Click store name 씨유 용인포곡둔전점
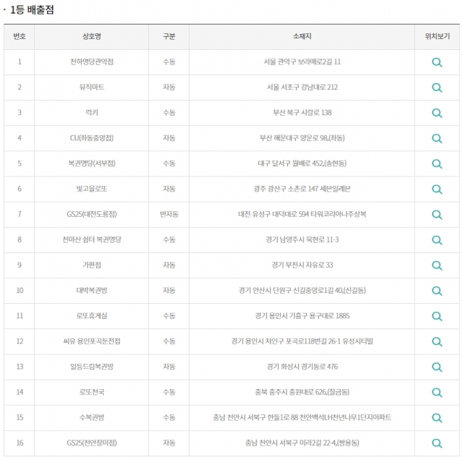Screen dimensions: 463x460 pyautogui.click(x=92, y=341)
